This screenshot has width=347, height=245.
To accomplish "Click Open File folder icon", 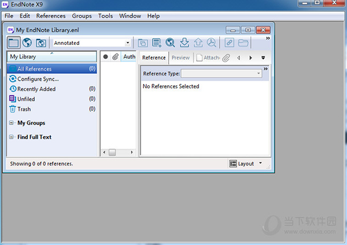I will tap(243, 43).
